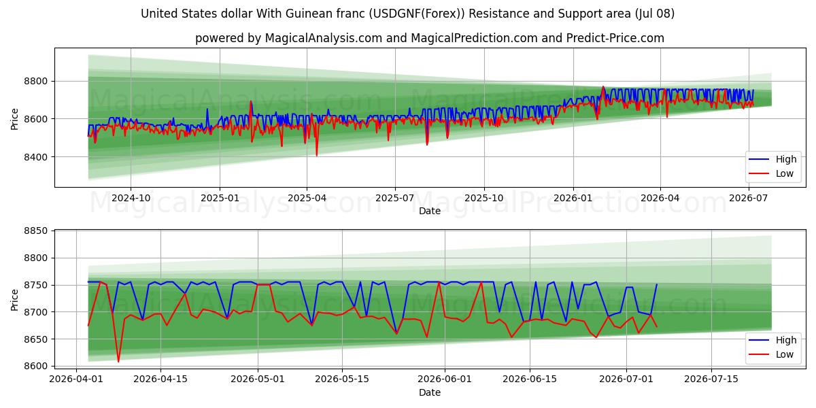
Task: Click the '8700' tick on the bottom y-axis
Action: pyautogui.click(x=35, y=313)
